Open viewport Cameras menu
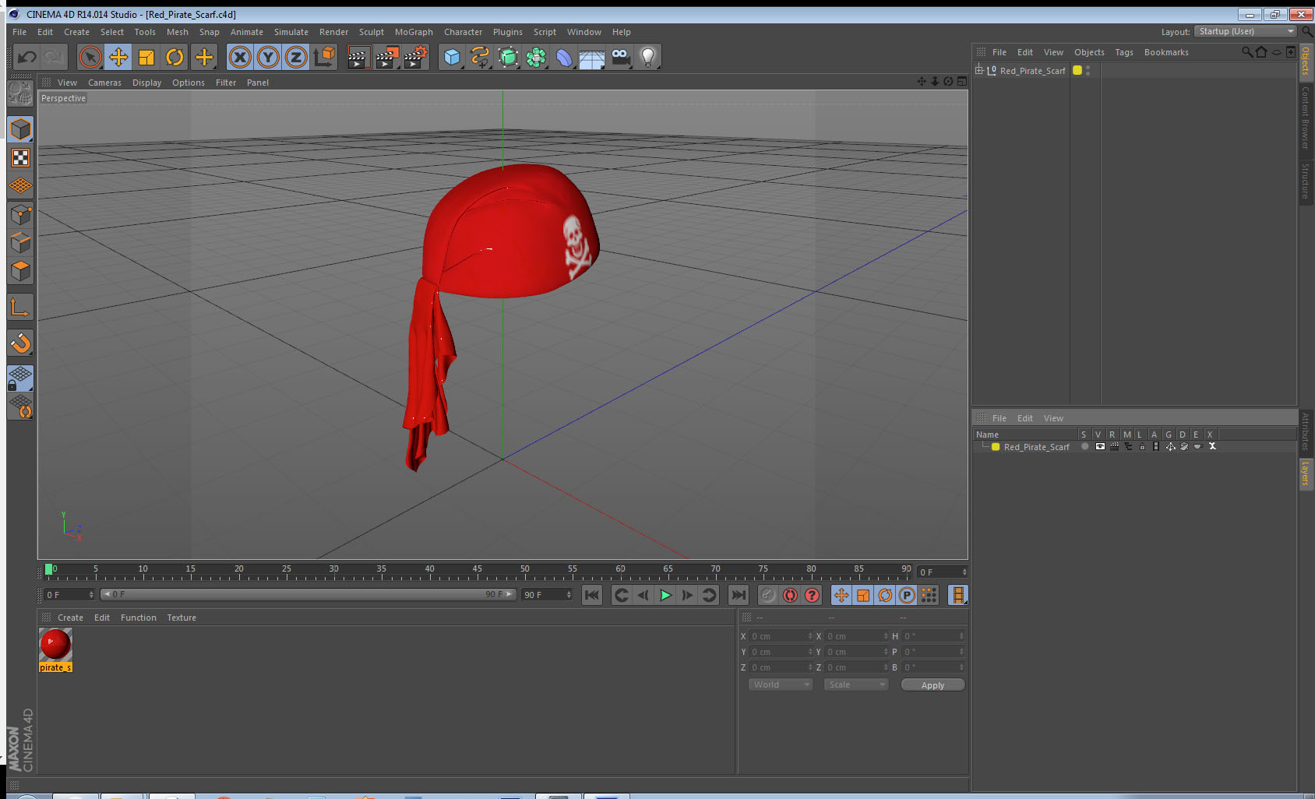This screenshot has height=799, width=1315. click(x=104, y=83)
